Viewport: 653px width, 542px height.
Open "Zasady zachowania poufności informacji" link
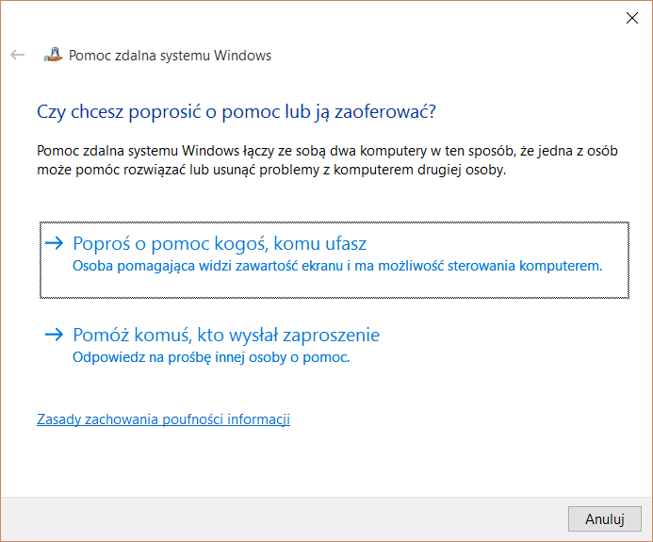[x=163, y=419]
